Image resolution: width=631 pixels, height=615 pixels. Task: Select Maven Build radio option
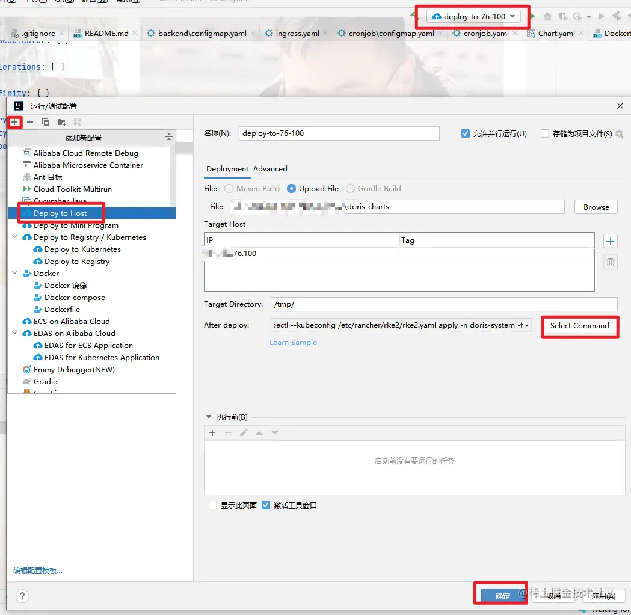pos(229,189)
